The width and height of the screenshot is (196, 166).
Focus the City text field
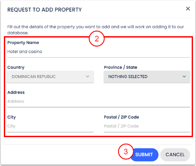tap(50, 126)
